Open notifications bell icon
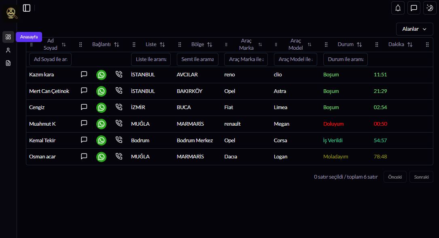Viewport: 439px width, 238px height. 398,8
